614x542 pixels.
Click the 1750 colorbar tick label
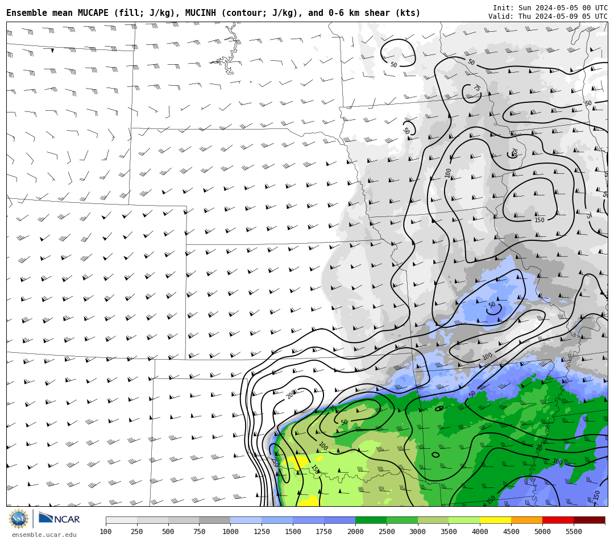click(x=324, y=531)
